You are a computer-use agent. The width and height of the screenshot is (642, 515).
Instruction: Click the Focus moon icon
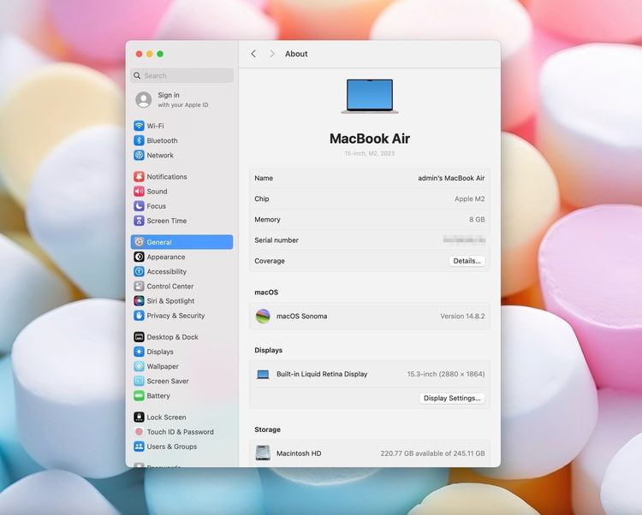[x=139, y=206]
